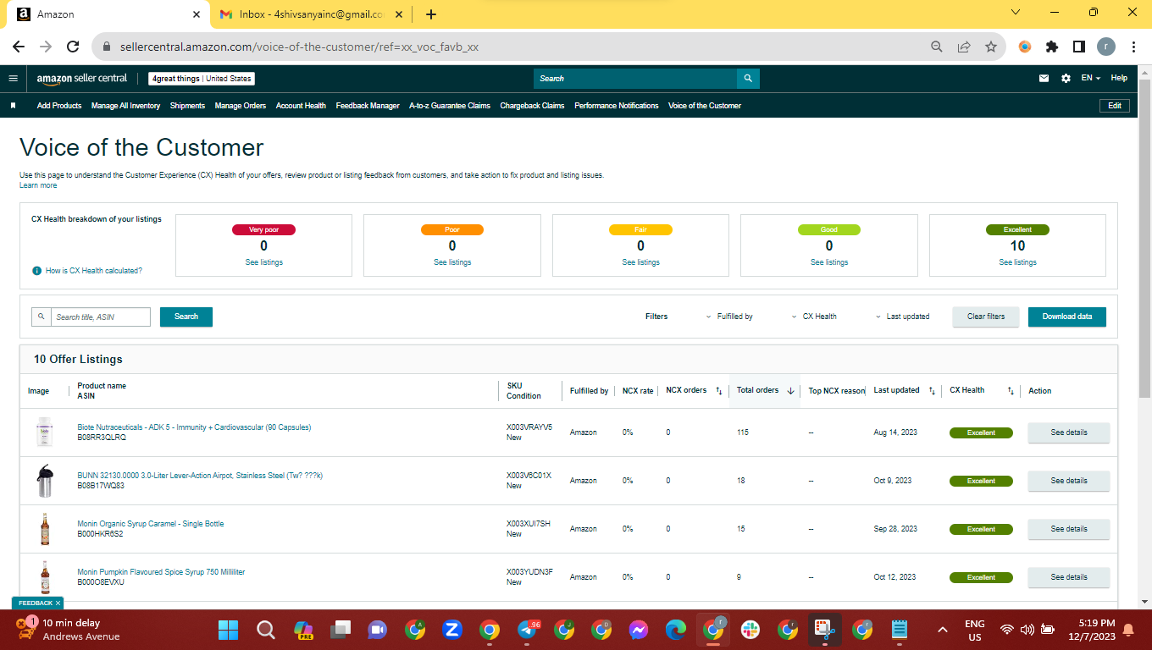Click Edit in the navigation bar
The image size is (1152, 650).
[x=1115, y=106]
